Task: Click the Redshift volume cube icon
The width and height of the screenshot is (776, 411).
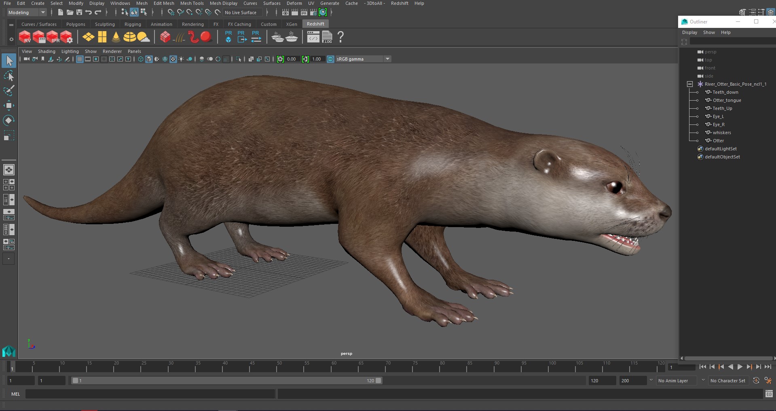Action: (165, 37)
